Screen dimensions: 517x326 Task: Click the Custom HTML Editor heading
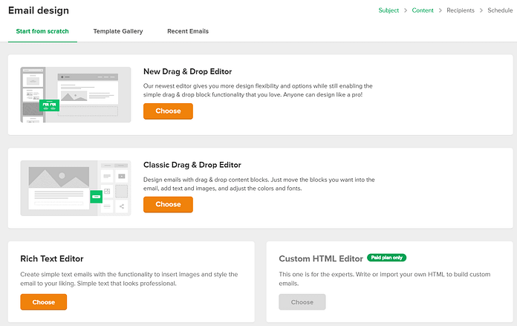pos(321,258)
